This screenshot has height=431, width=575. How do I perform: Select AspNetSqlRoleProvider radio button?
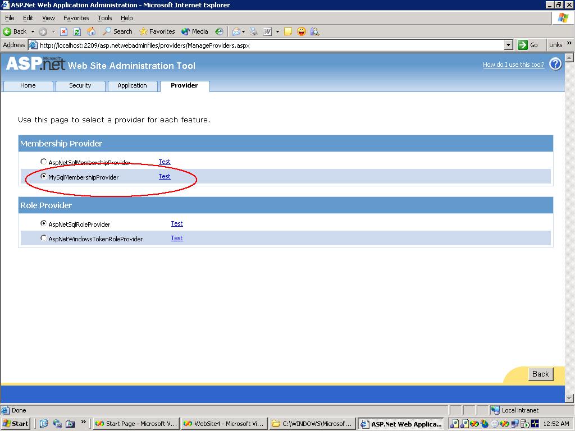click(x=44, y=223)
